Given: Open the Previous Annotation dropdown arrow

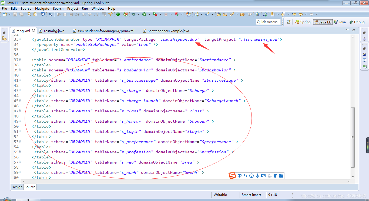Looking at the screenshot, I should [289, 14].
